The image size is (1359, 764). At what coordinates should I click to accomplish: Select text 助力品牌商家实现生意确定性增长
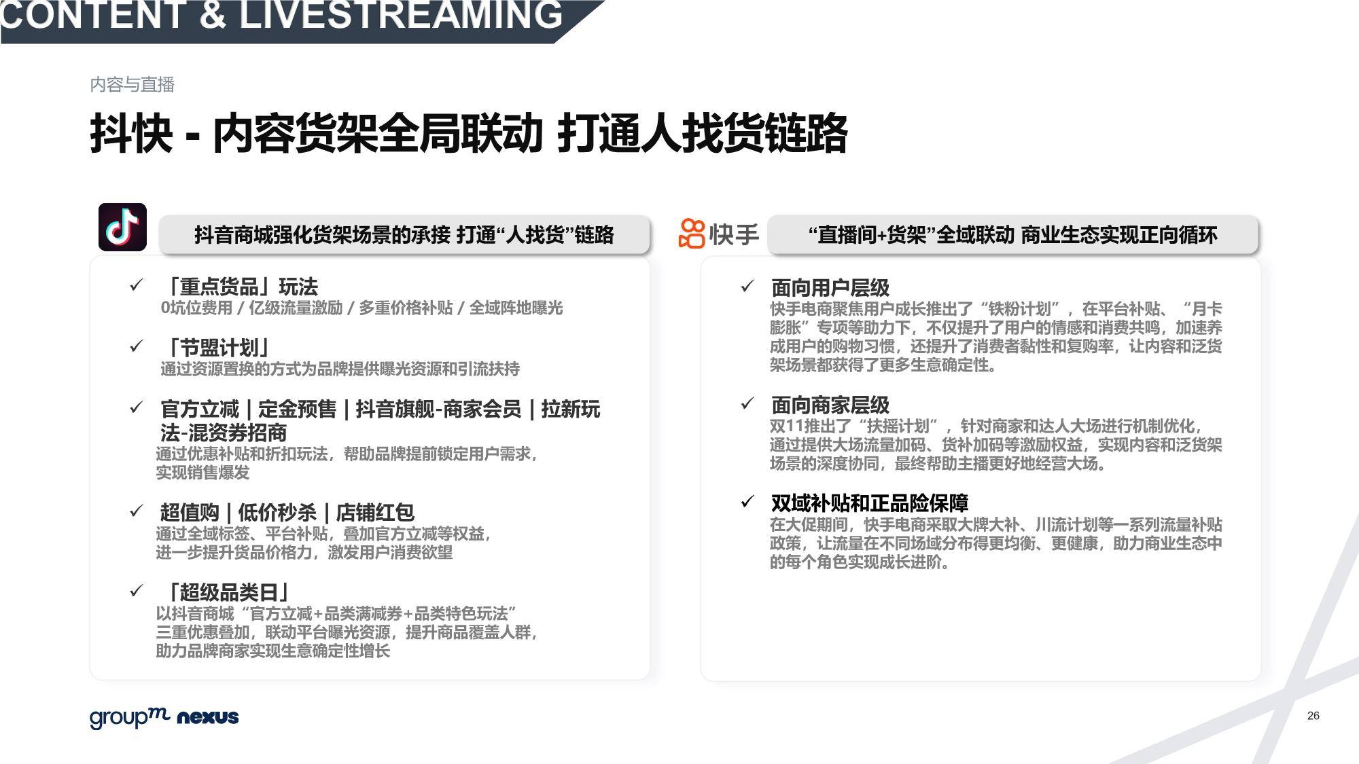(x=273, y=651)
